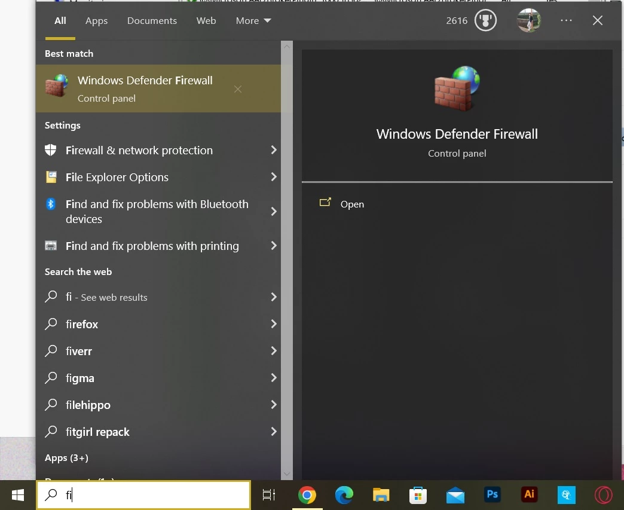The width and height of the screenshot is (624, 510).
Task: Expand printing problems chevron
Action: tap(274, 246)
